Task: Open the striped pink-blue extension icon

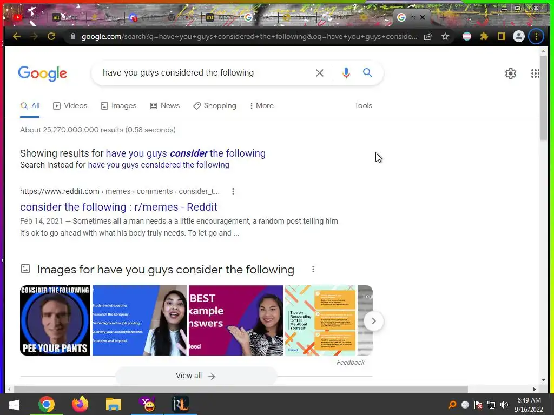Action: click(467, 36)
